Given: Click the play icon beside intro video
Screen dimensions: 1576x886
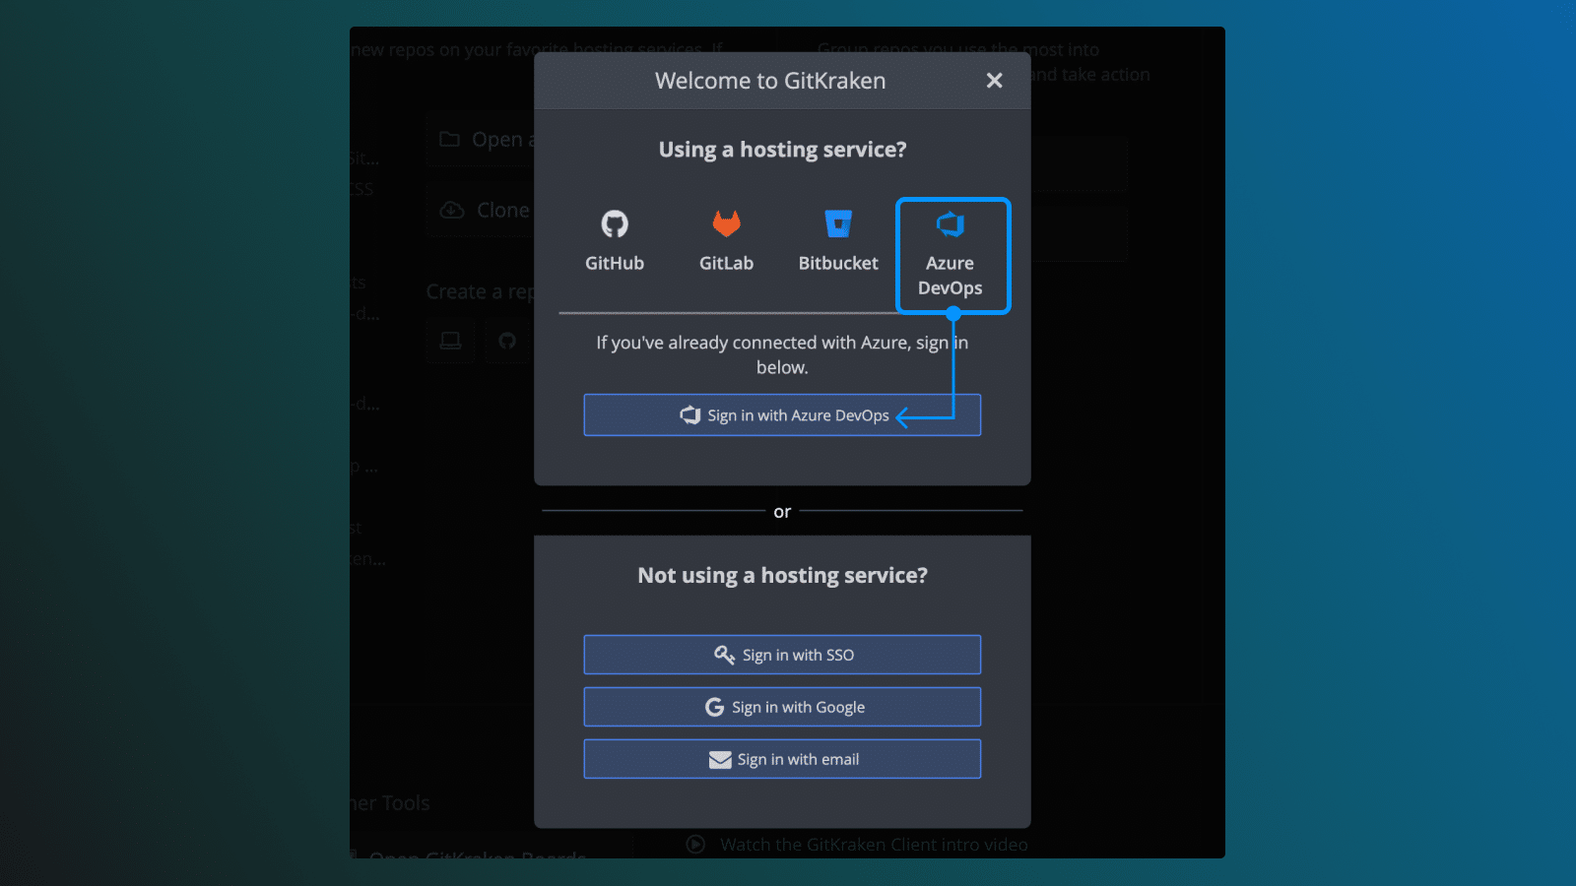Looking at the screenshot, I should [x=696, y=844].
